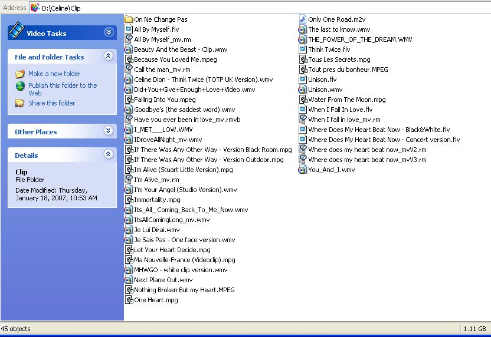Select Je Sais Pas - One face version.wmv

coord(185,240)
